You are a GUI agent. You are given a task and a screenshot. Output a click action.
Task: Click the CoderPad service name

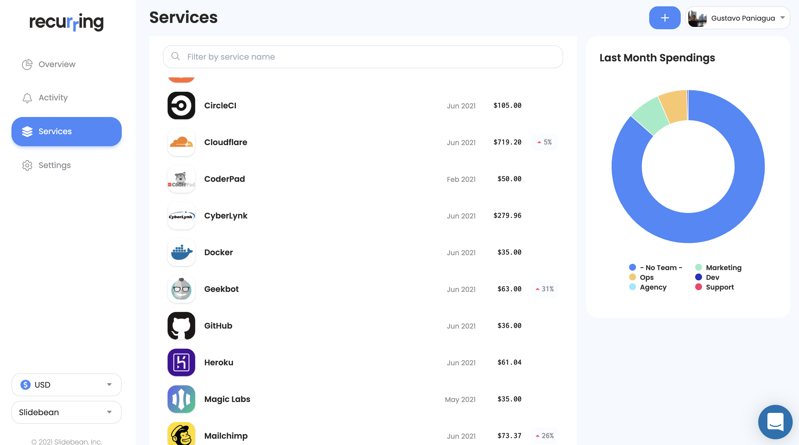[x=224, y=179]
